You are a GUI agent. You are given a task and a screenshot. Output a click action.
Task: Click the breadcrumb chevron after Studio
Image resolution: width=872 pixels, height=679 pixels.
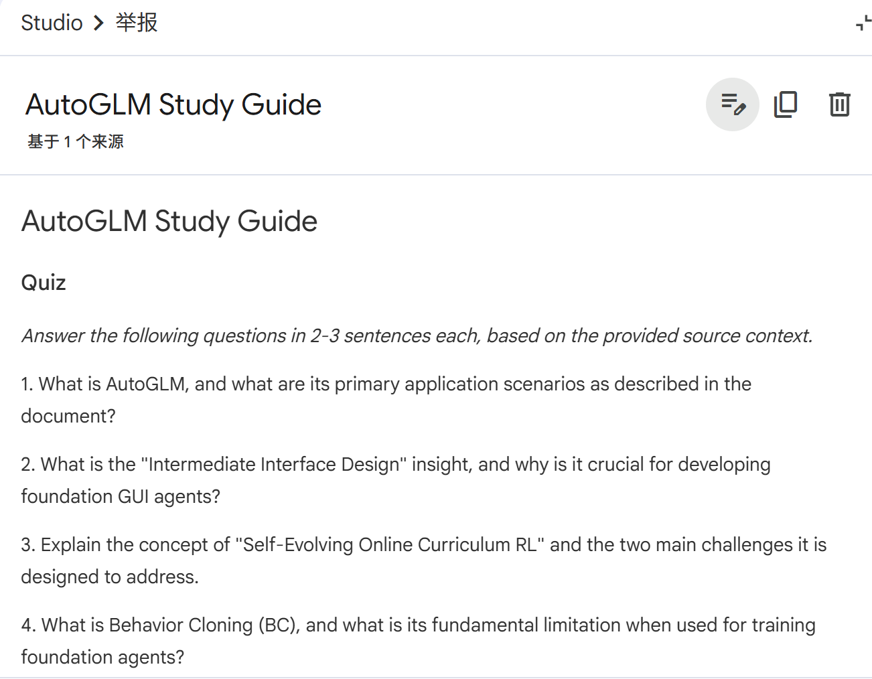pyautogui.click(x=99, y=23)
